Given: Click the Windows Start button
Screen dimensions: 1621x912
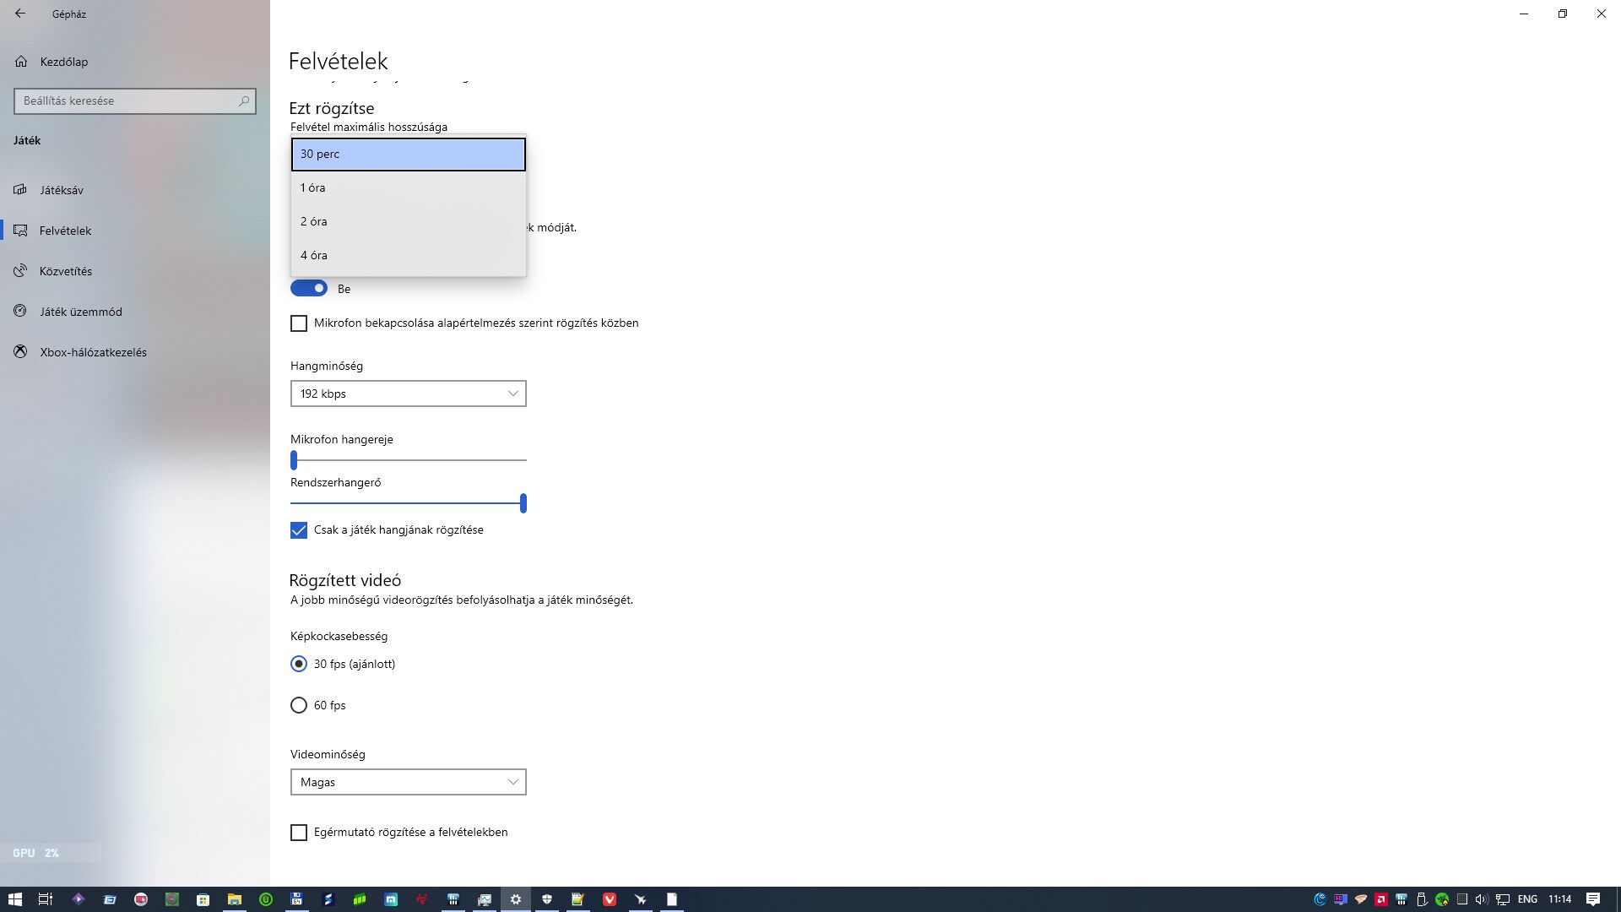Looking at the screenshot, I should [x=14, y=899].
